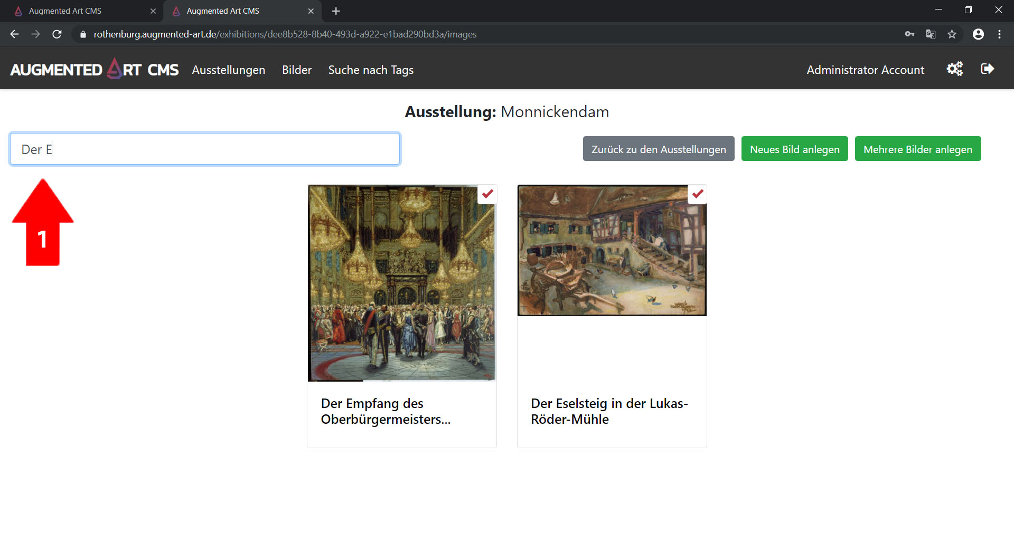
Task: Open the mill courtyard painting thumbnail
Action: tap(612, 250)
